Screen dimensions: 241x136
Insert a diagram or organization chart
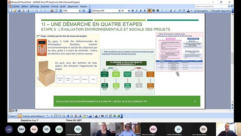(x=72, y=116)
